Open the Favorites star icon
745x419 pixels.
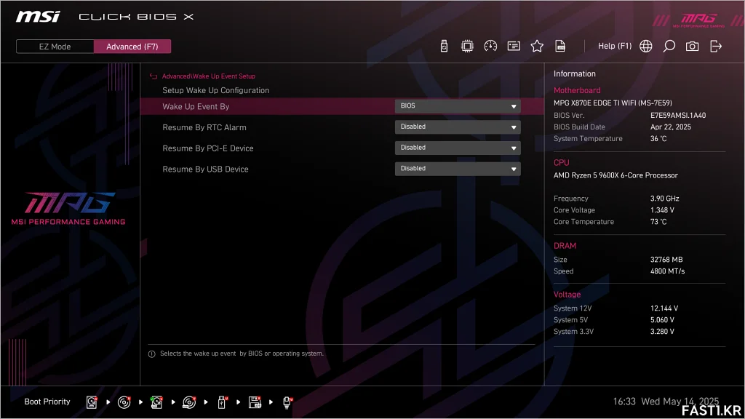point(537,46)
